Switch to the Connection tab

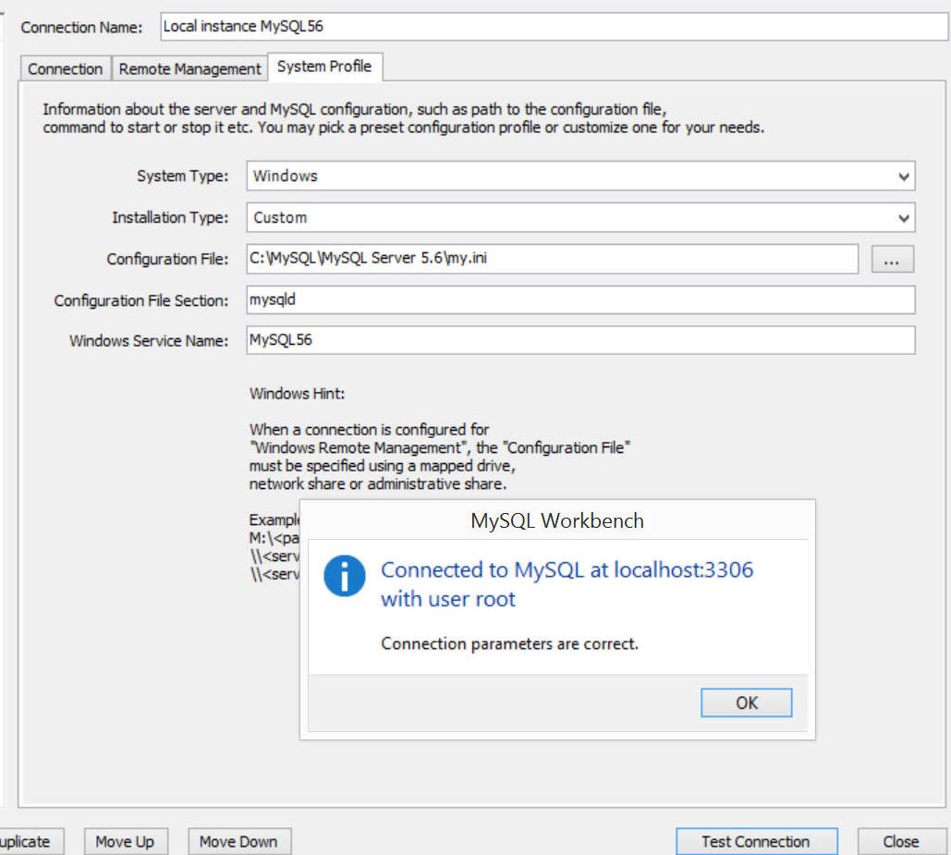pyautogui.click(x=66, y=68)
